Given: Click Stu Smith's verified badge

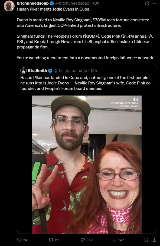Looking at the screenshot, I should coord(50,71).
